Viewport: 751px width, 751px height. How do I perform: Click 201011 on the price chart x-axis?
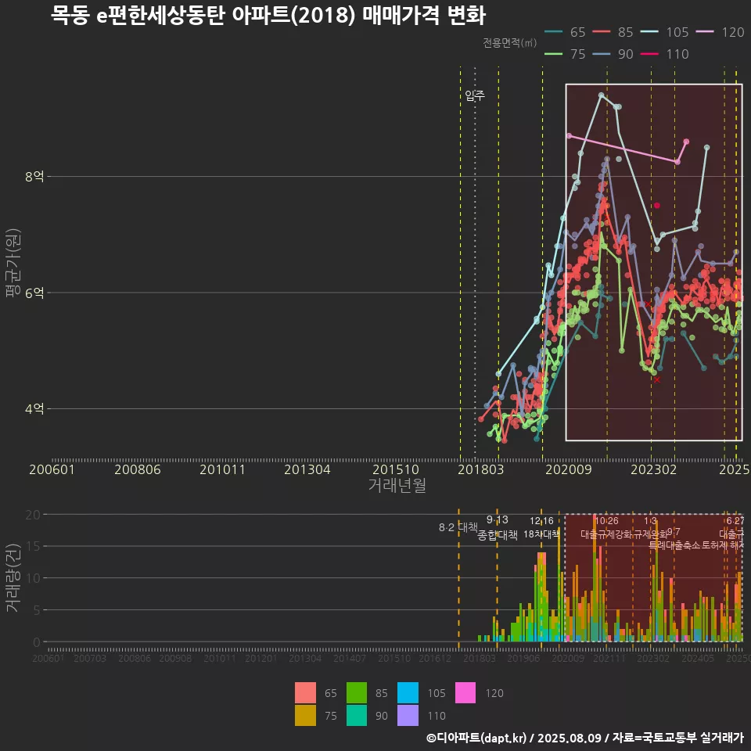[222, 469]
